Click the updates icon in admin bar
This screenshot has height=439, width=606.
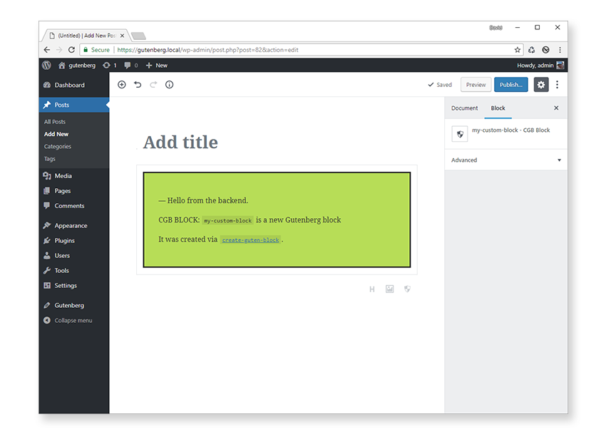(x=110, y=66)
